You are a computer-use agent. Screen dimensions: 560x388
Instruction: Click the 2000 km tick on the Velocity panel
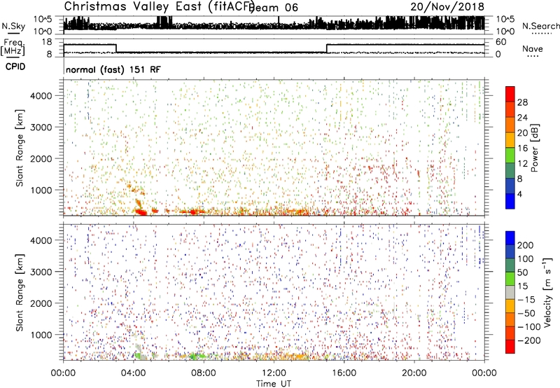coord(41,303)
